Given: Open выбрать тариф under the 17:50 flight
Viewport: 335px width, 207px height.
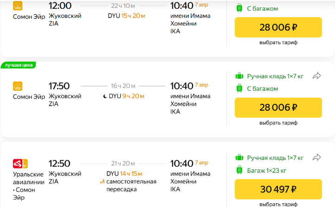Looking at the screenshot, I should (278, 123).
